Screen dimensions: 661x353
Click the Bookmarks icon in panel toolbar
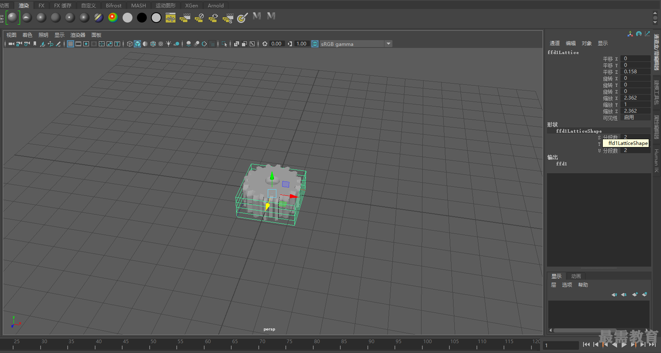click(x=35, y=44)
